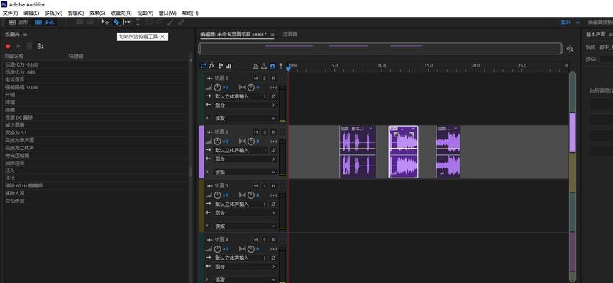Open editor panel menu next to session tab
The height and width of the screenshot is (283, 613).
(x=272, y=34)
